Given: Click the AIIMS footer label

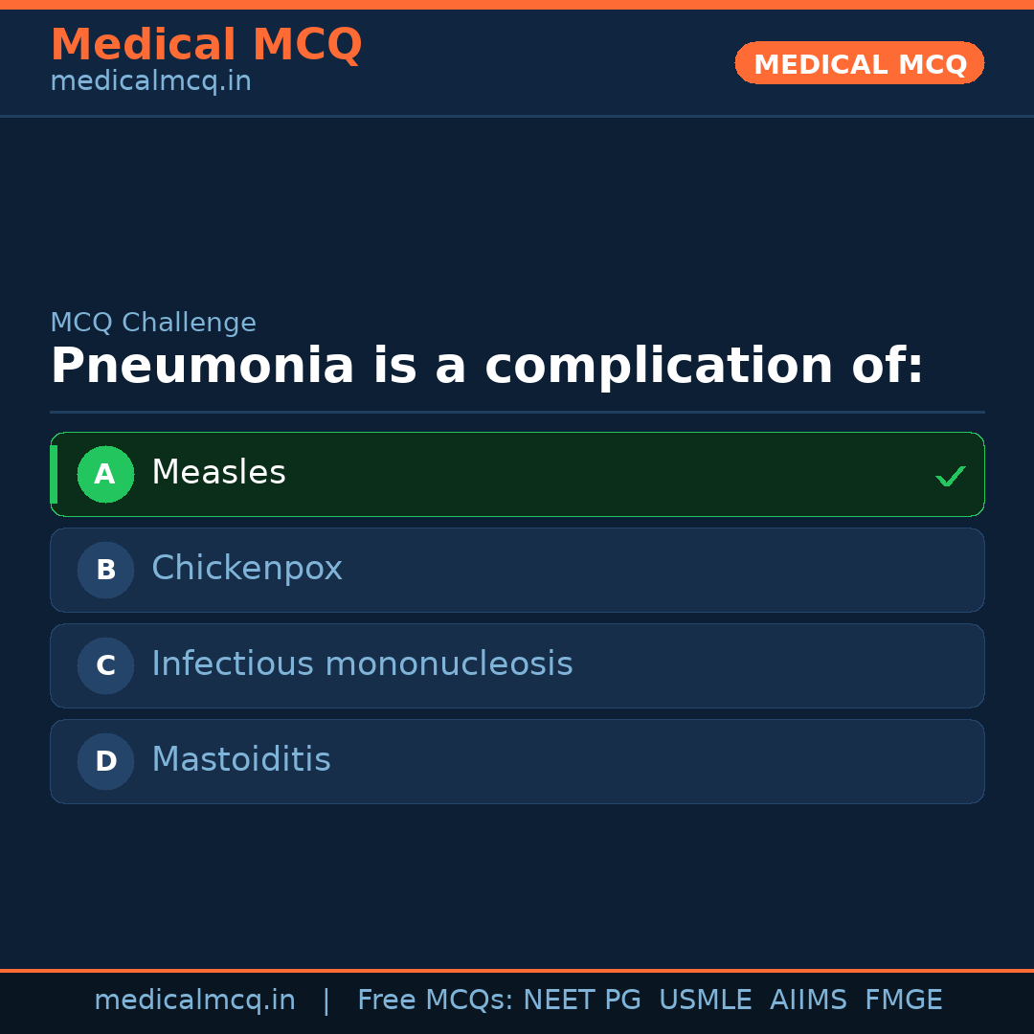Looking at the screenshot, I should point(808,1000).
